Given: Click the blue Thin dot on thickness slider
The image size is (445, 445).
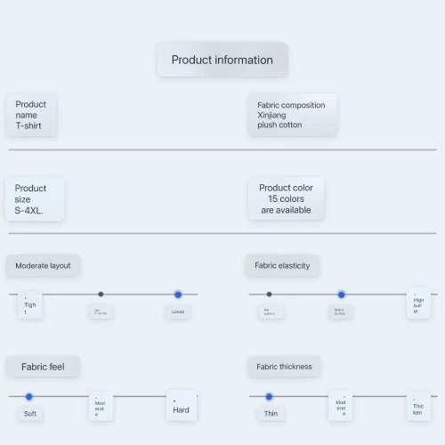Looking at the screenshot, I should click(x=269, y=397).
